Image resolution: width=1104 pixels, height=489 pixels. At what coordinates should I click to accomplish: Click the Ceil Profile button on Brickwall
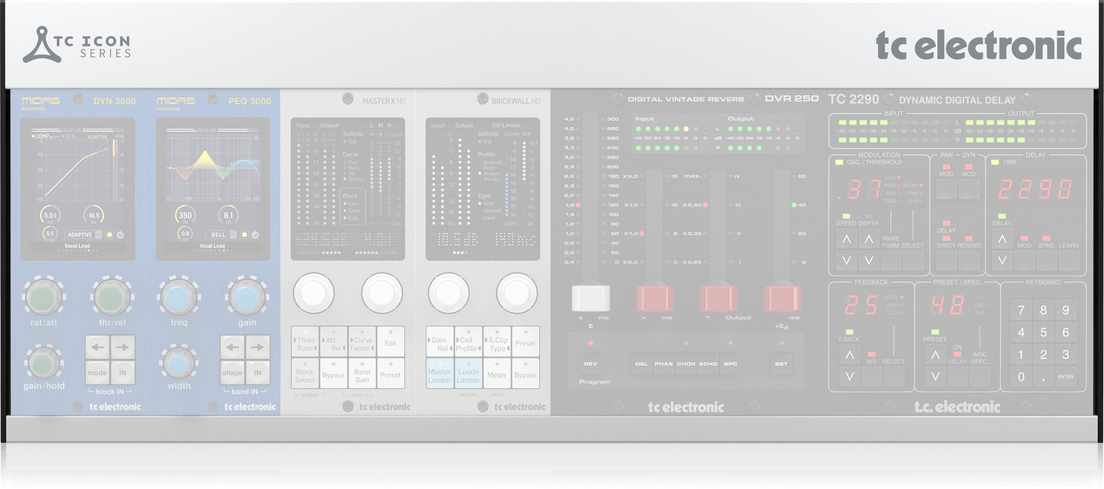(x=468, y=341)
